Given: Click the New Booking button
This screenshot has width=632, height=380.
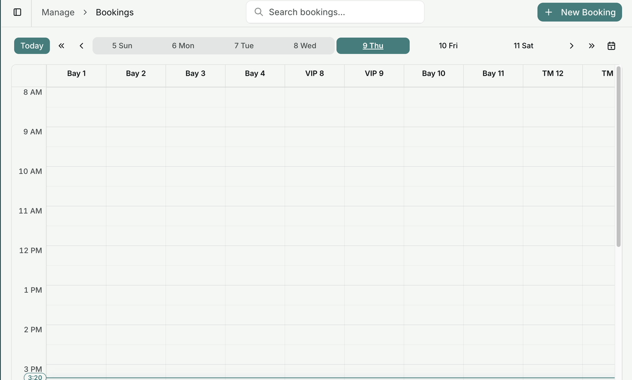Looking at the screenshot, I should coord(580,12).
